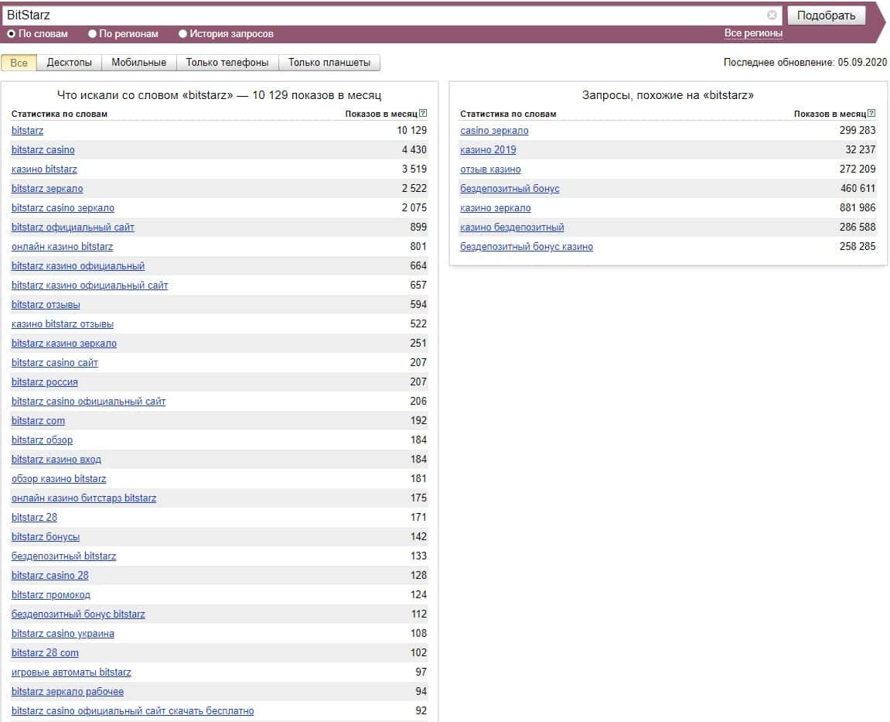Open the "bitstarz зеркало" keyword link

point(47,189)
